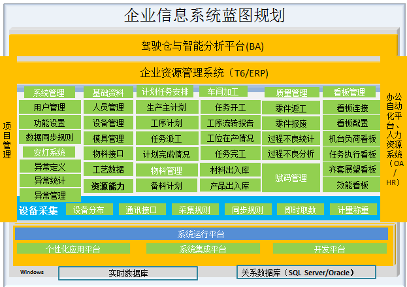
Task: Open the 计量称重 block
Action: (x=353, y=209)
